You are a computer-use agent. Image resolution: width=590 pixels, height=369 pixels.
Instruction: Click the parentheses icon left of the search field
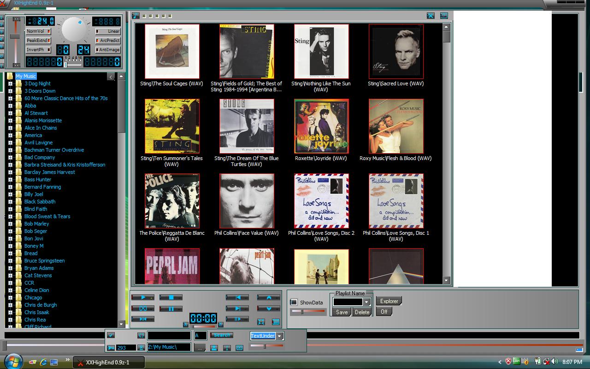[x=141, y=335]
